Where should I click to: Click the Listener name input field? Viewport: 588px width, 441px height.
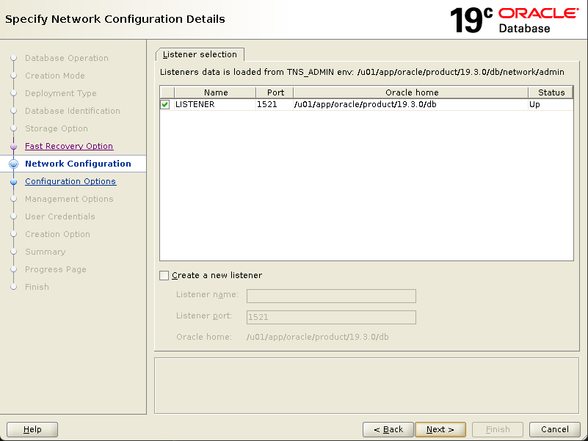click(331, 296)
